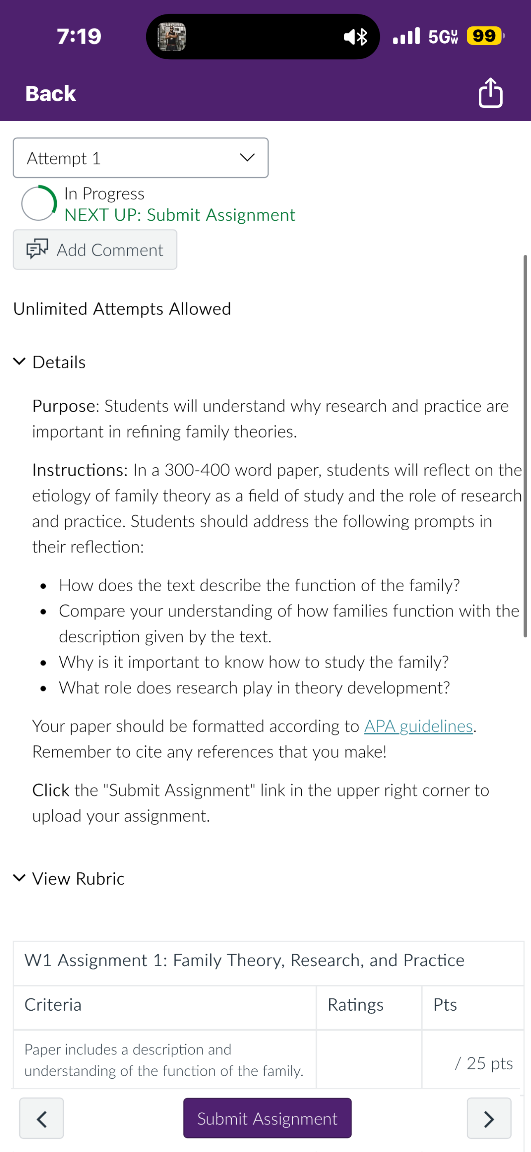Open the Attempt 1 dropdown

[141, 158]
